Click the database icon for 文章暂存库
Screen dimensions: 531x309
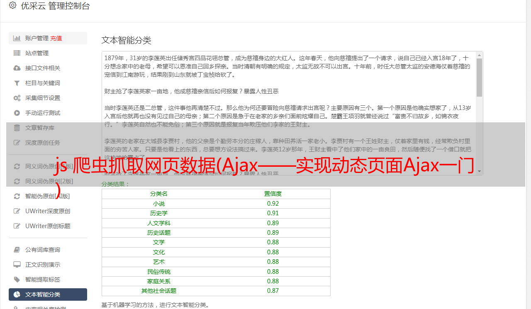click(17, 128)
